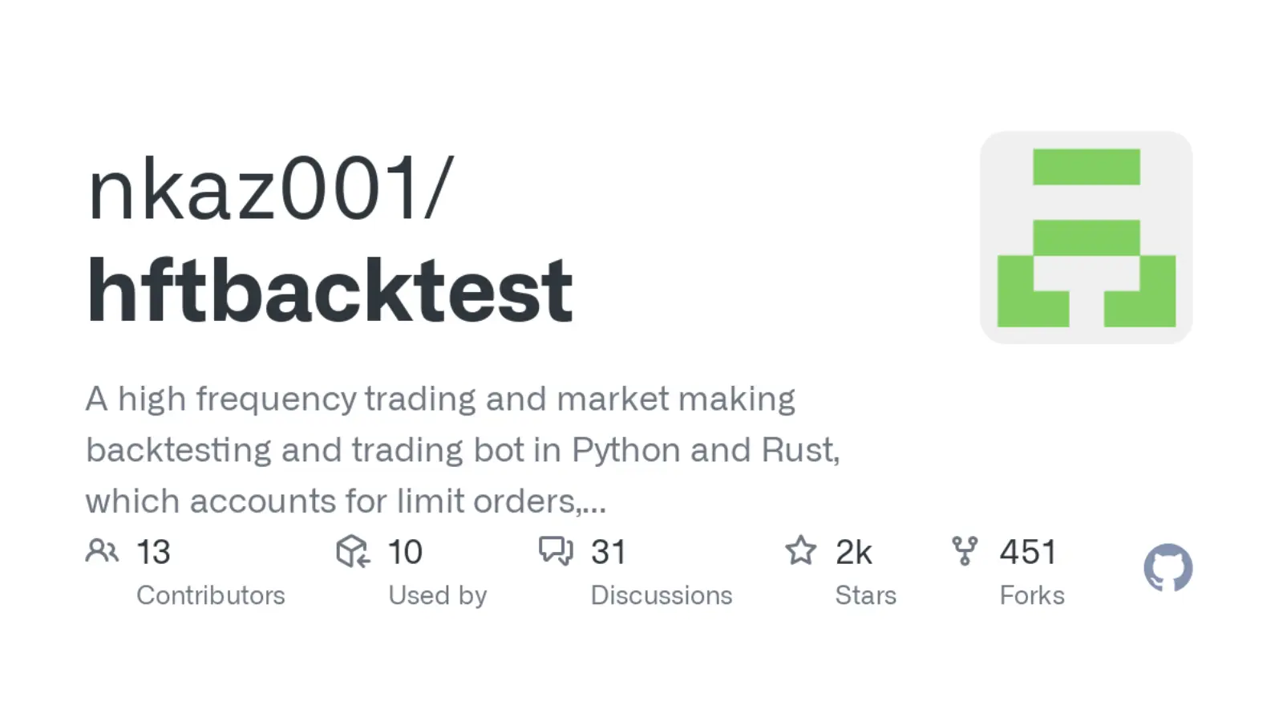Click the Used by package icon

tap(353, 551)
